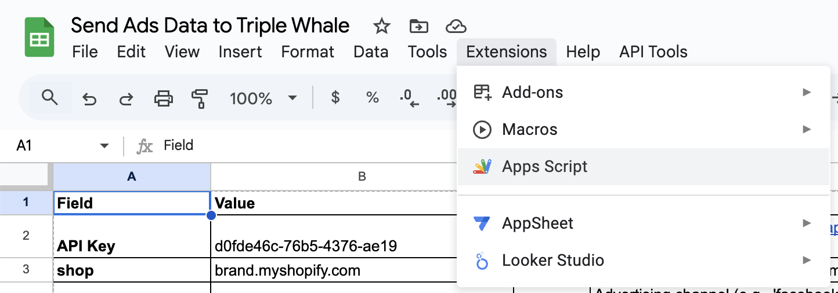Undo the last action
Viewport: 838px width, 293px height.
tap(89, 98)
